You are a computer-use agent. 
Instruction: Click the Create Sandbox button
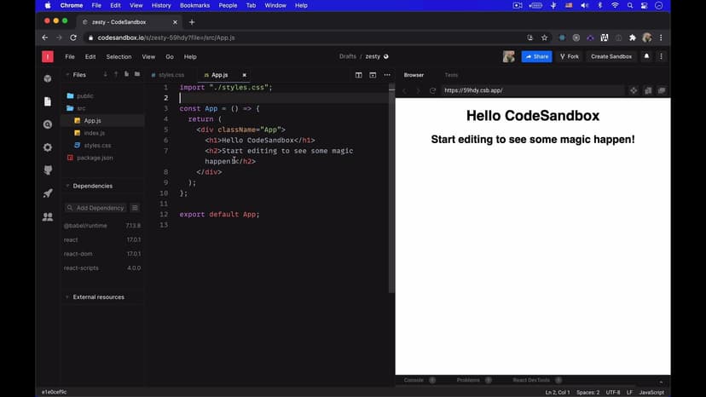click(611, 56)
